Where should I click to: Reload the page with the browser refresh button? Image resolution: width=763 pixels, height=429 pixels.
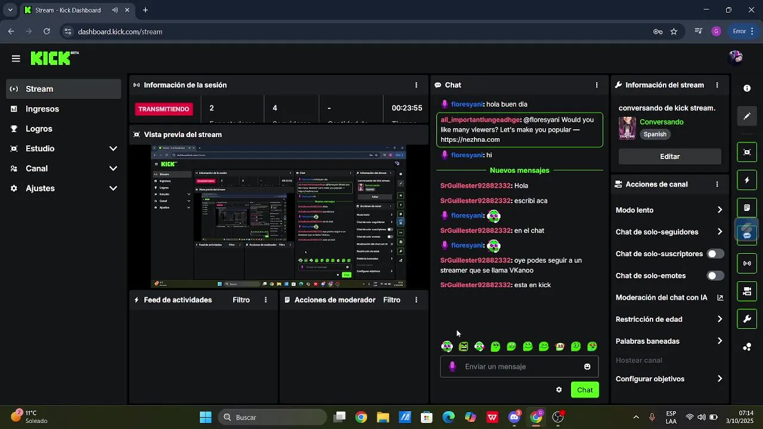[46, 32]
